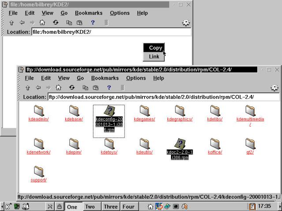282x211 pixels.
Task: Open Bookmarks menu in the KDE2 window
Action: tap(89, 13)
